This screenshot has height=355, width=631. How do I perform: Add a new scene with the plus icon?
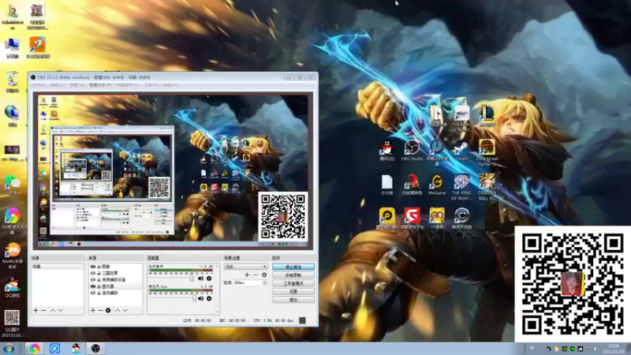35,310
